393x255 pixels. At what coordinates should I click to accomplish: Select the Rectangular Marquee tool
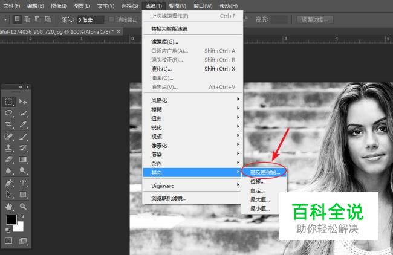(x=9, y=102)
